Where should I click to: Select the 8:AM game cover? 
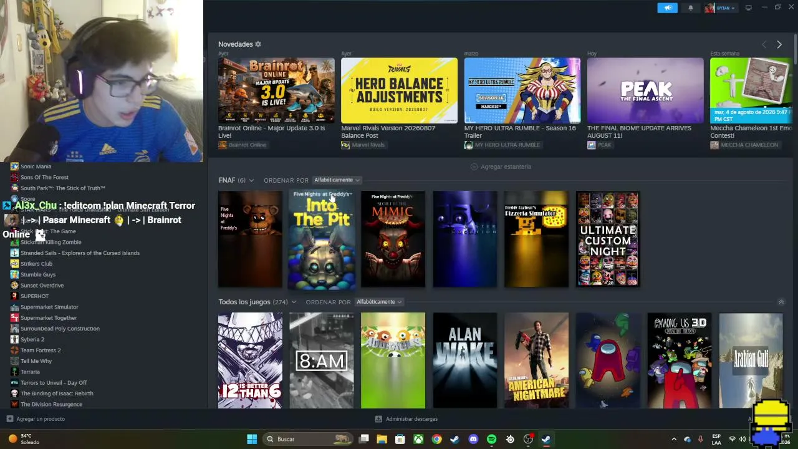click(322, 360)
